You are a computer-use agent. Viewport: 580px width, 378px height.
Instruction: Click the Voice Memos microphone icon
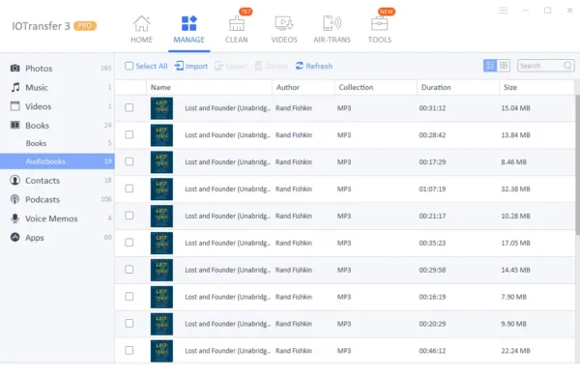tap(14, 218)
